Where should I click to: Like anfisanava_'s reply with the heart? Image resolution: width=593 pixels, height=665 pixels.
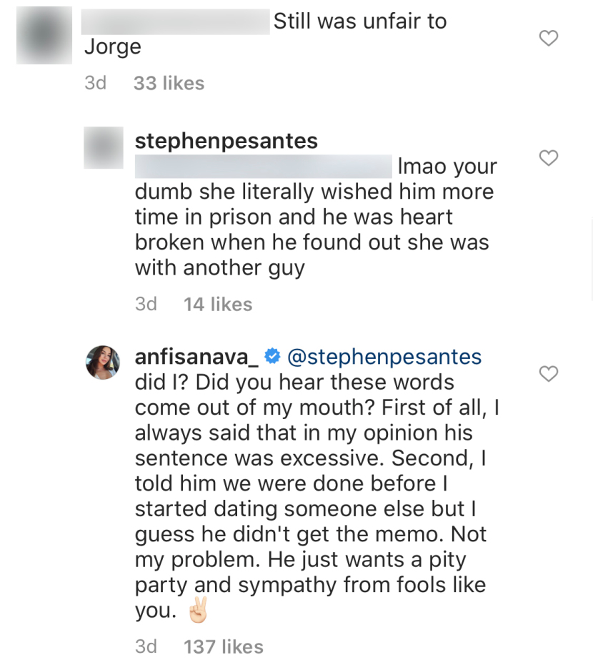[x=548, y=374]
